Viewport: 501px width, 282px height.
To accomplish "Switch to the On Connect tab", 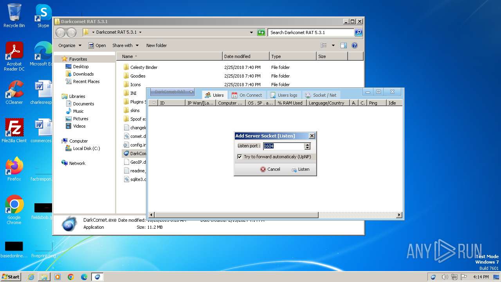I will 247,95.
